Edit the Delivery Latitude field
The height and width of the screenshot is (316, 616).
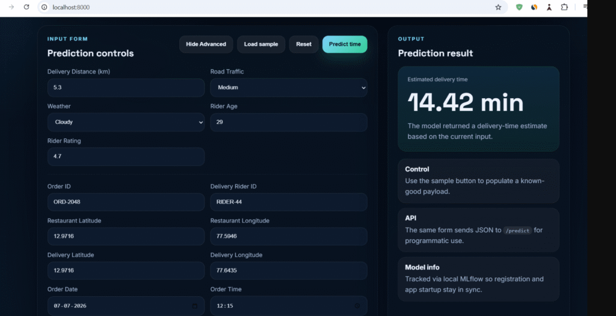tap(126, 270)
